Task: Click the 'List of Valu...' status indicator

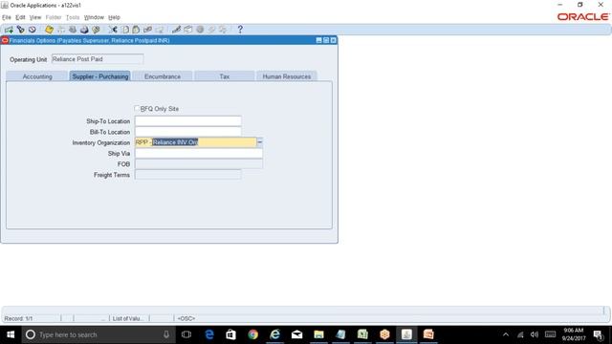Action: [127, 318]
